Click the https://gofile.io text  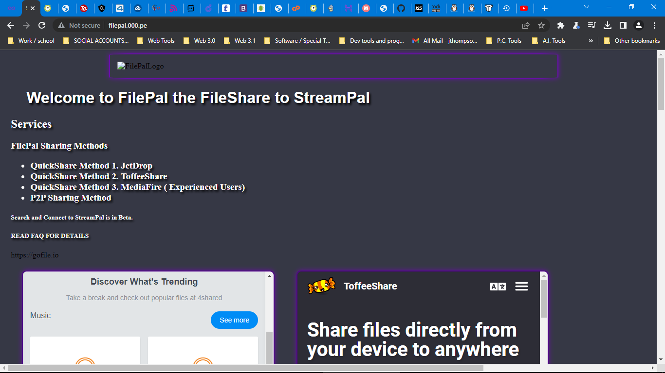tap(35, 255)
